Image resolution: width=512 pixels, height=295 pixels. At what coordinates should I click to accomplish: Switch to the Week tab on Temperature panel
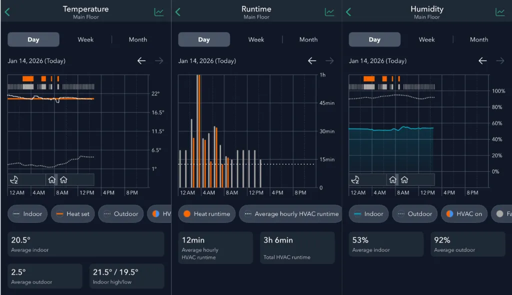tap(85, 39)
